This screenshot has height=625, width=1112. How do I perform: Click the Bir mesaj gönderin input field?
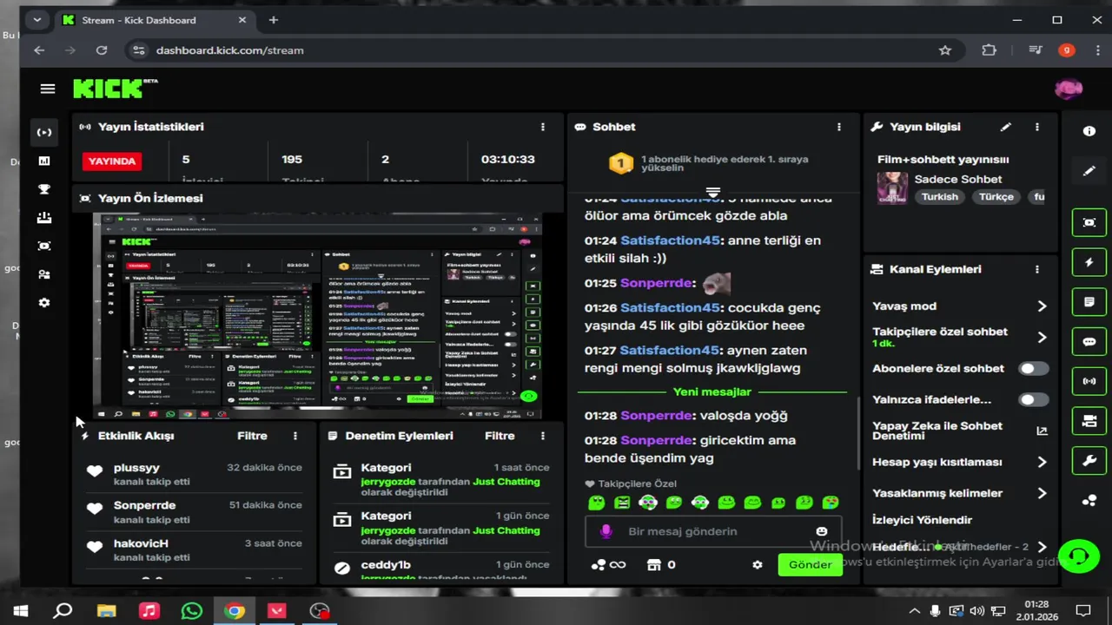click(713, 531)
